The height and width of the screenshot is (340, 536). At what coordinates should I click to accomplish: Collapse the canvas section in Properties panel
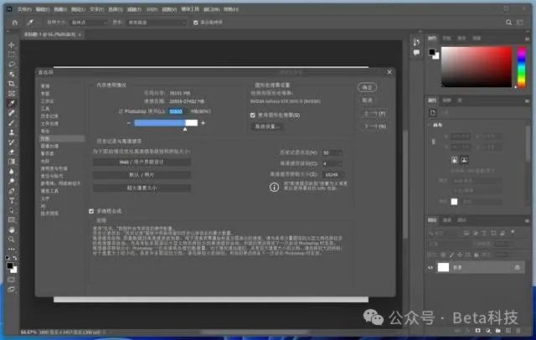tap(430, 125)
